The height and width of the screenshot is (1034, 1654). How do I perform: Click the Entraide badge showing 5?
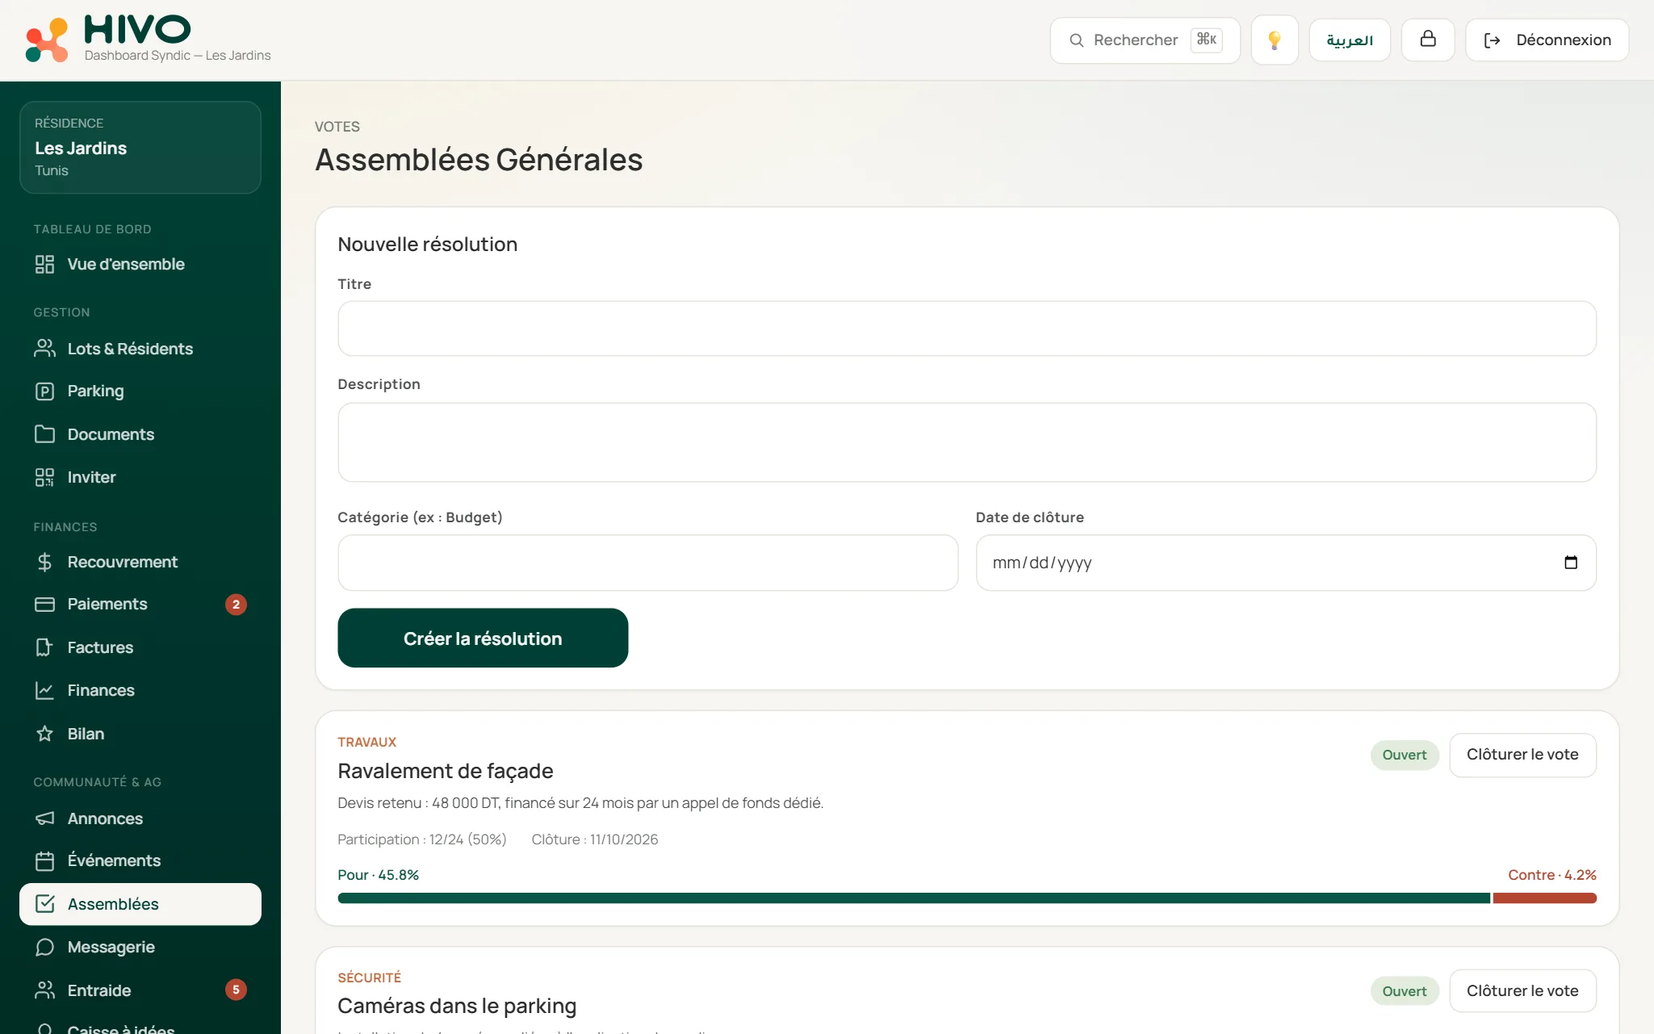236,990
